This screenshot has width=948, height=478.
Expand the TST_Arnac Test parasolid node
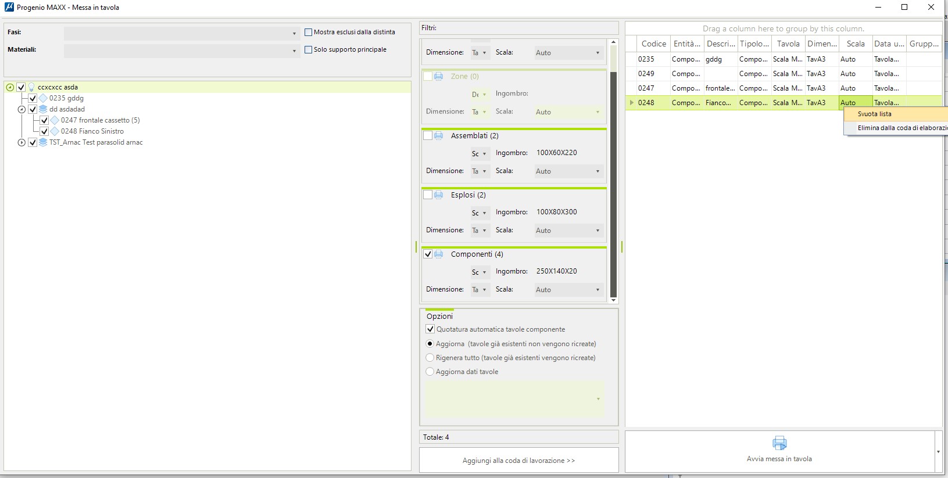pos(22,142)
